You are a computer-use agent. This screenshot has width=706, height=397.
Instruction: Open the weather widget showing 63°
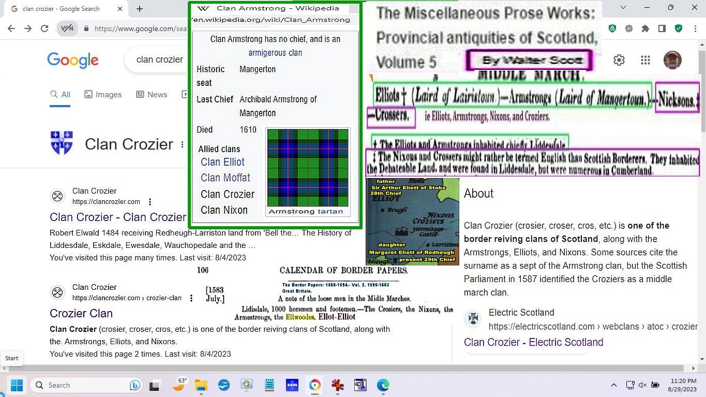(179, 385)
